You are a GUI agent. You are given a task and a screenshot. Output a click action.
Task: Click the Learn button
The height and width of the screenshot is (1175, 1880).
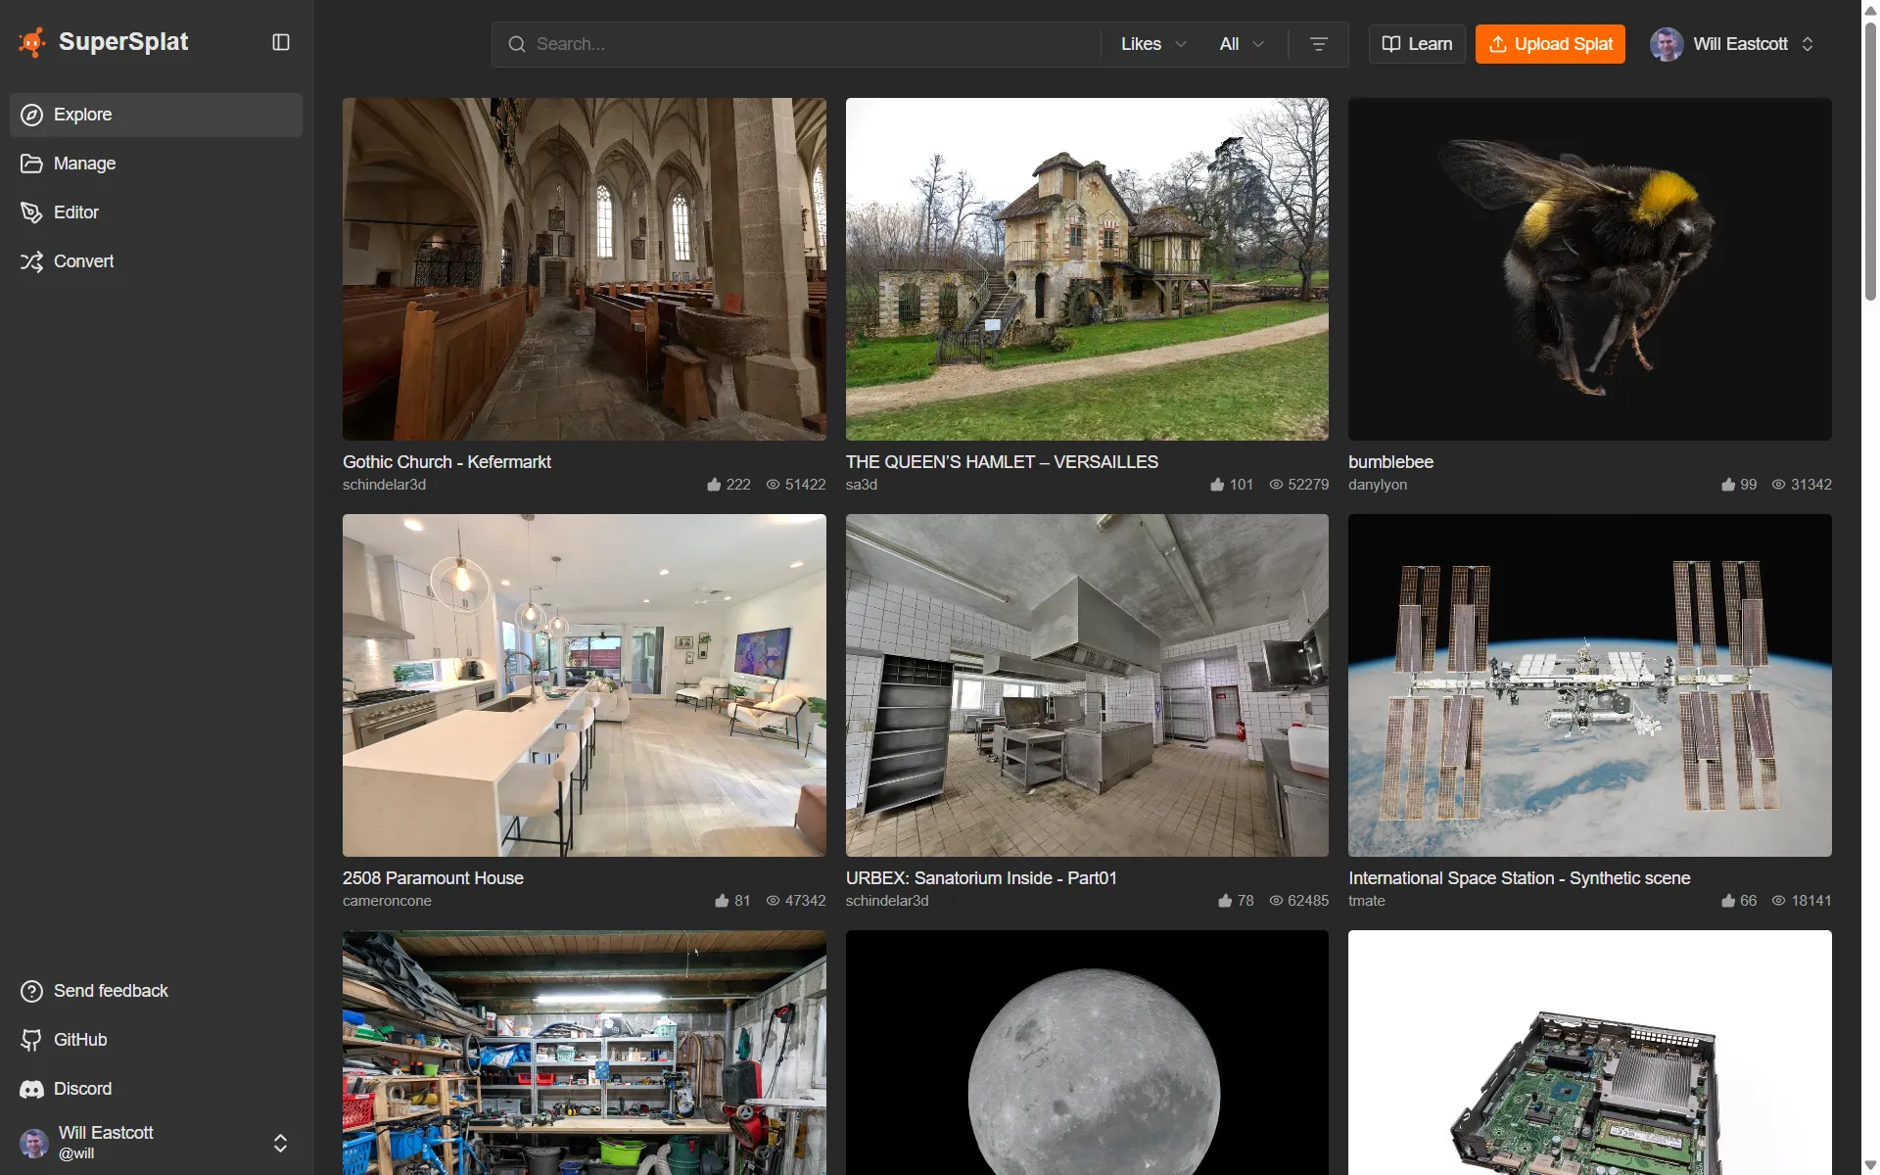click(x=1417, y=44)
